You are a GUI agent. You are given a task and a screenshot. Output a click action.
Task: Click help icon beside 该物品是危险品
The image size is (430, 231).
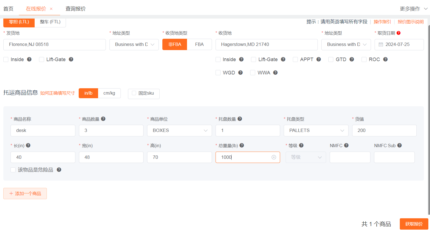pyautogui.click(x=59, y=170)
